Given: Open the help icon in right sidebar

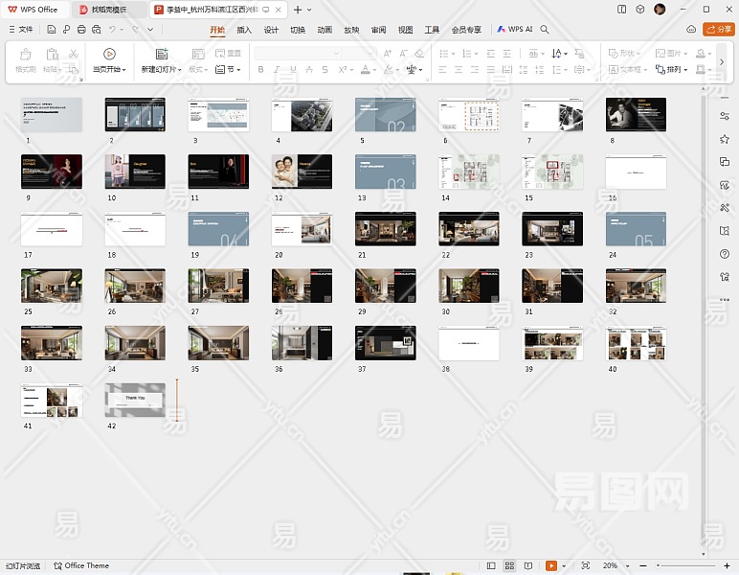Looking at the screenshot, I should click(x=725, y=254).
